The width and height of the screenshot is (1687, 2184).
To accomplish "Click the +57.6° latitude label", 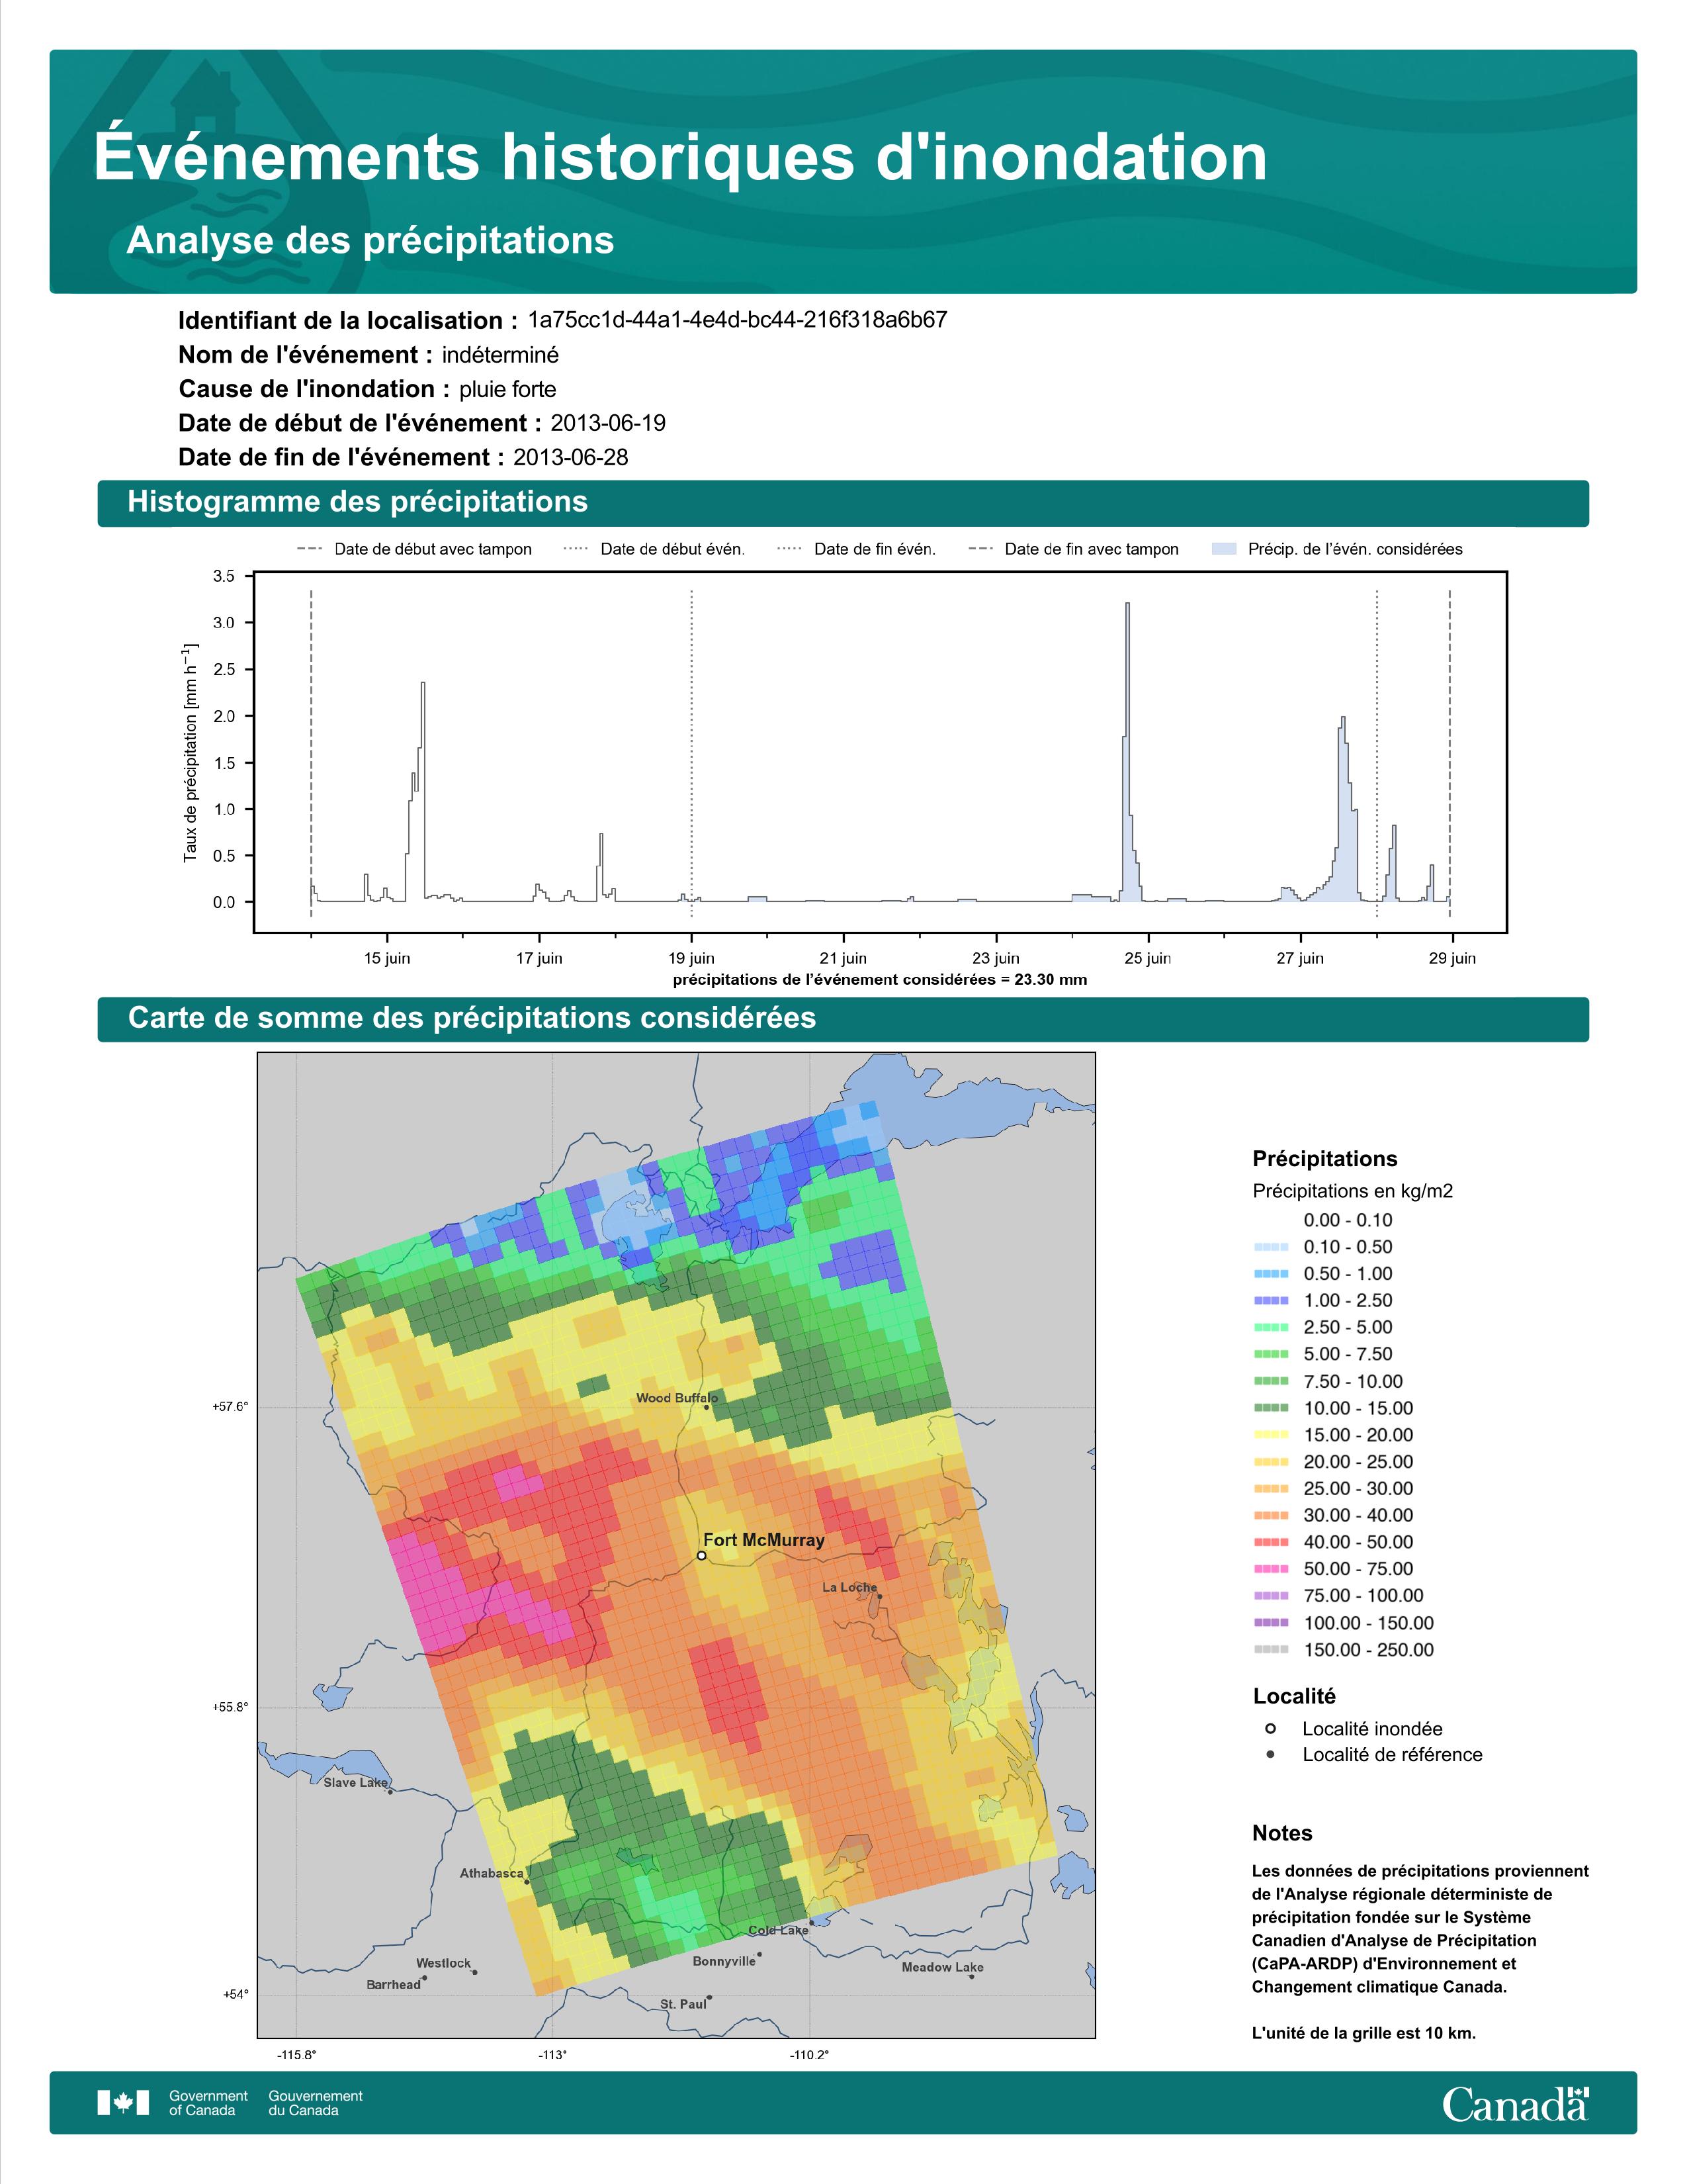I will pyautogui.click(x=230, y=1406).
